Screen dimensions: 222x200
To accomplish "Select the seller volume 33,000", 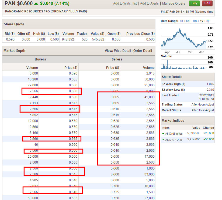I will [x=150, y=174].
